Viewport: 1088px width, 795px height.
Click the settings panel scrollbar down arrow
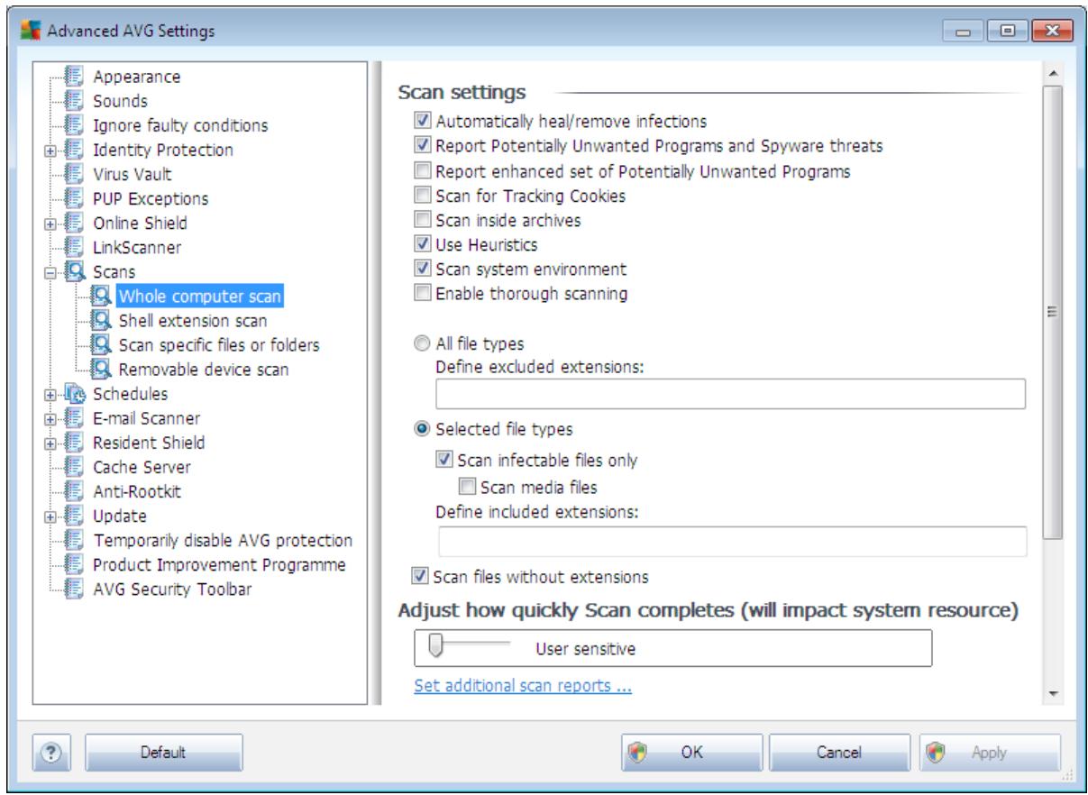[x=1053, y=694]
